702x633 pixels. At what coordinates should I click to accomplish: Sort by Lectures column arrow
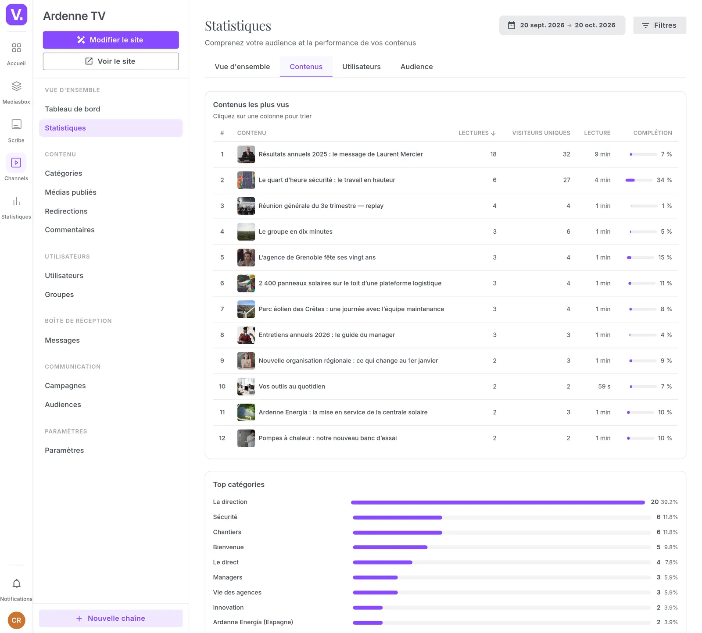tap(494, 133)
